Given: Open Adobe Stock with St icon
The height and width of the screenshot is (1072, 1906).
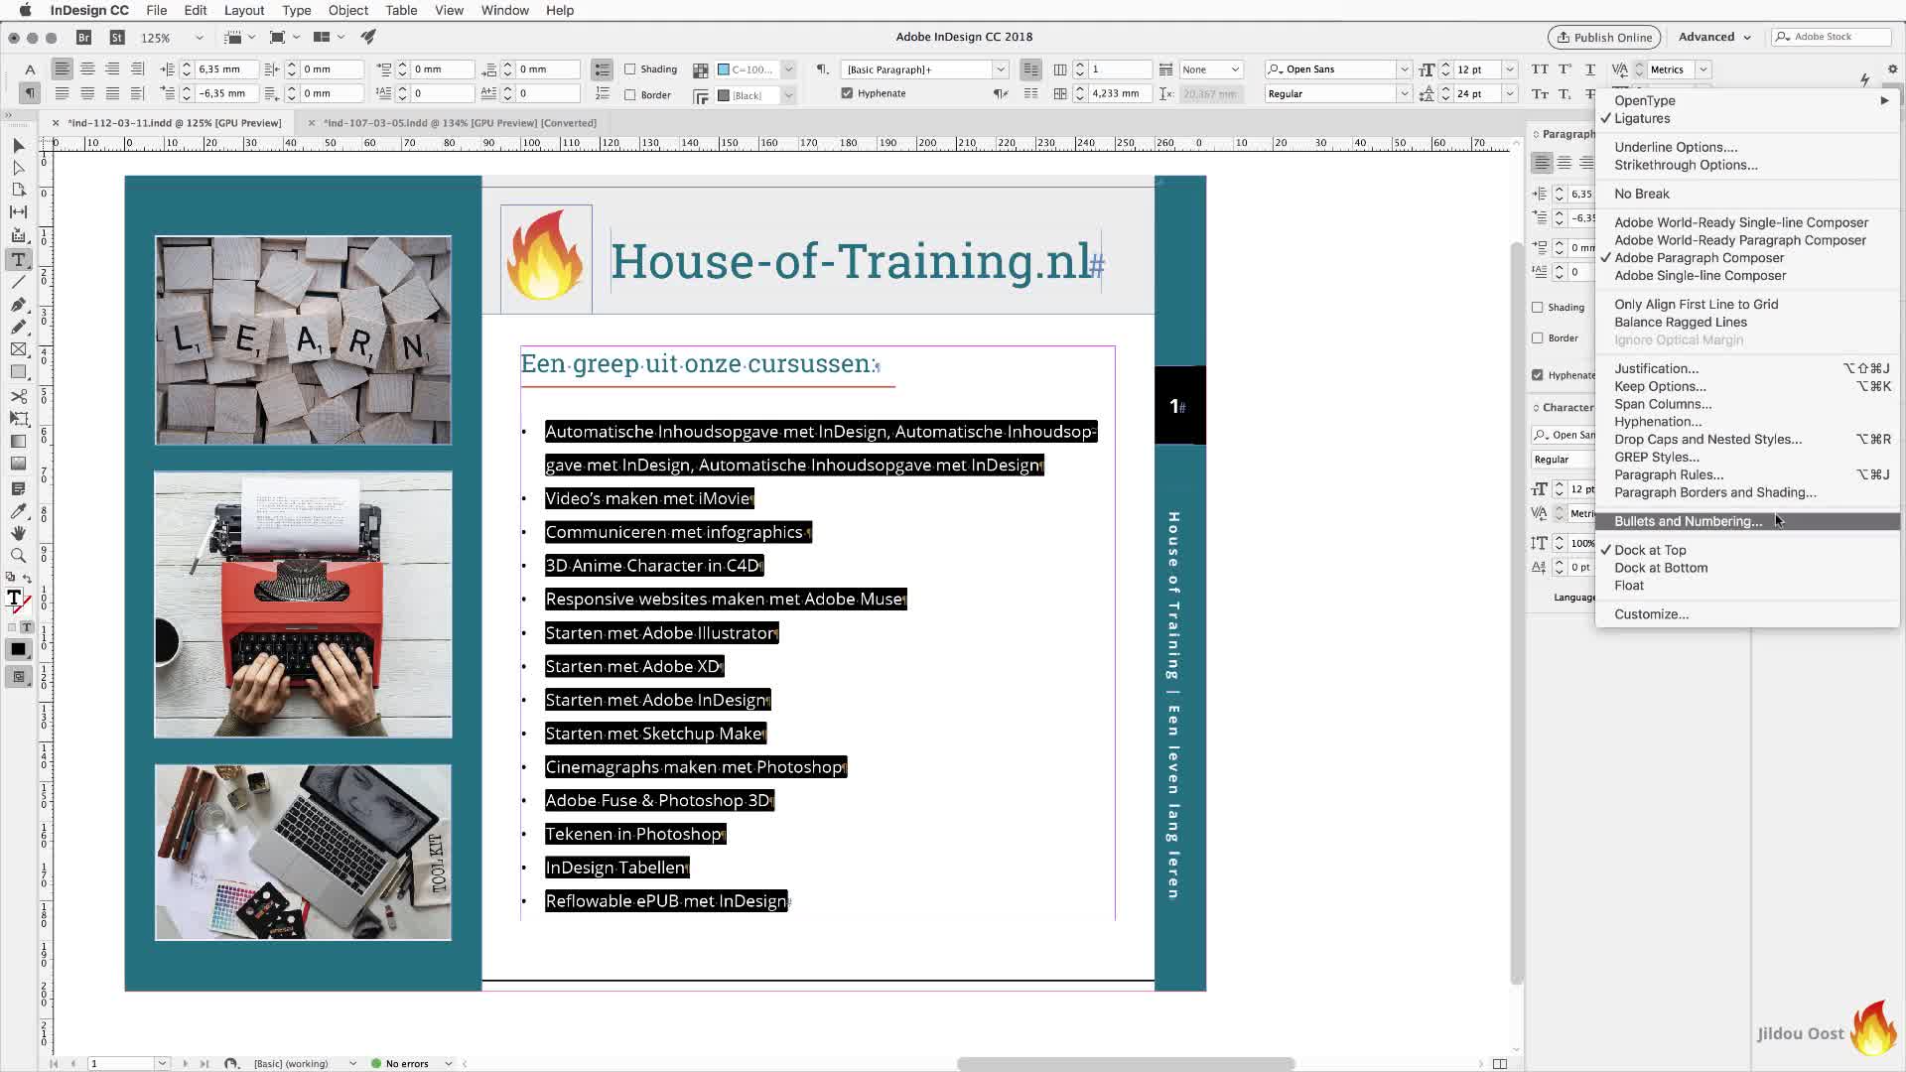Looking at the screenshot, I should pos(117,37).
